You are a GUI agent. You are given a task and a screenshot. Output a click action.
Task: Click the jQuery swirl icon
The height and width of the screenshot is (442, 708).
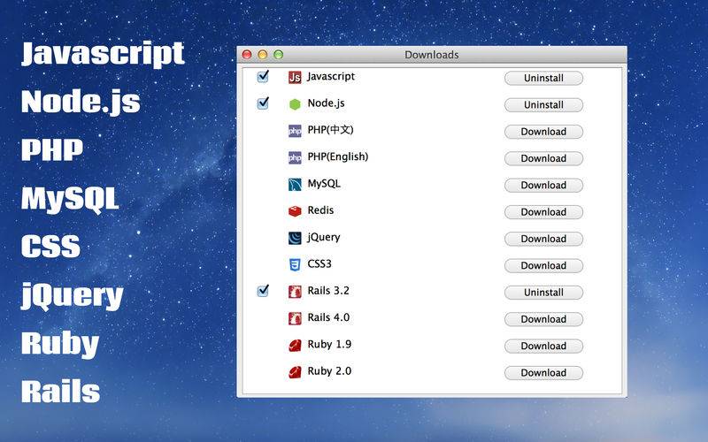[295, 238]
